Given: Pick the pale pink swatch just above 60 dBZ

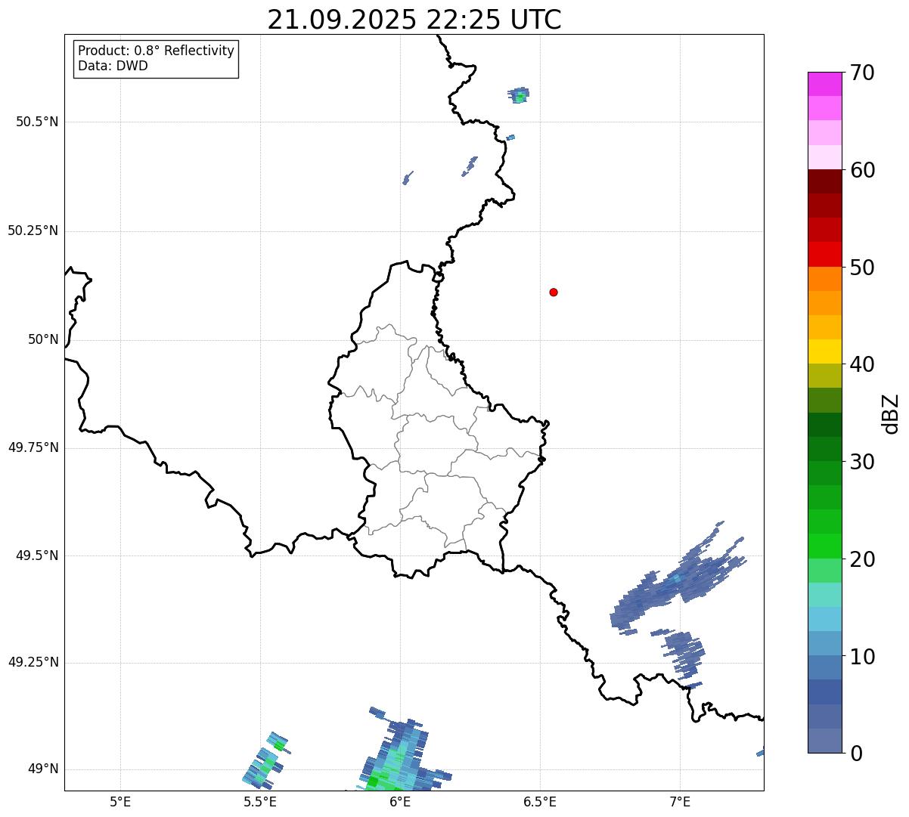Looking at the screenshot, I should point(824,157).
